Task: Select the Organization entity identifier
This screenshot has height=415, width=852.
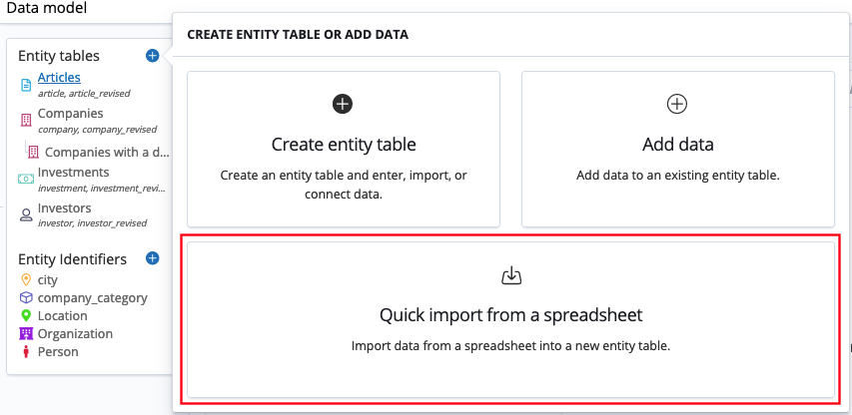Action: pos(75,334)
